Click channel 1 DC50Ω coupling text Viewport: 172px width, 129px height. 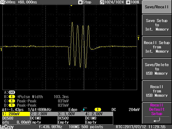tap(8, 118)
